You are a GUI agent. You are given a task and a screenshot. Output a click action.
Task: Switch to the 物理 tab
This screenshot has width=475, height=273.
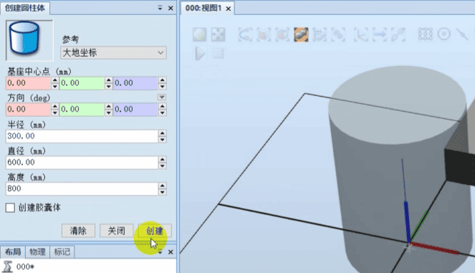pos(37,252)
